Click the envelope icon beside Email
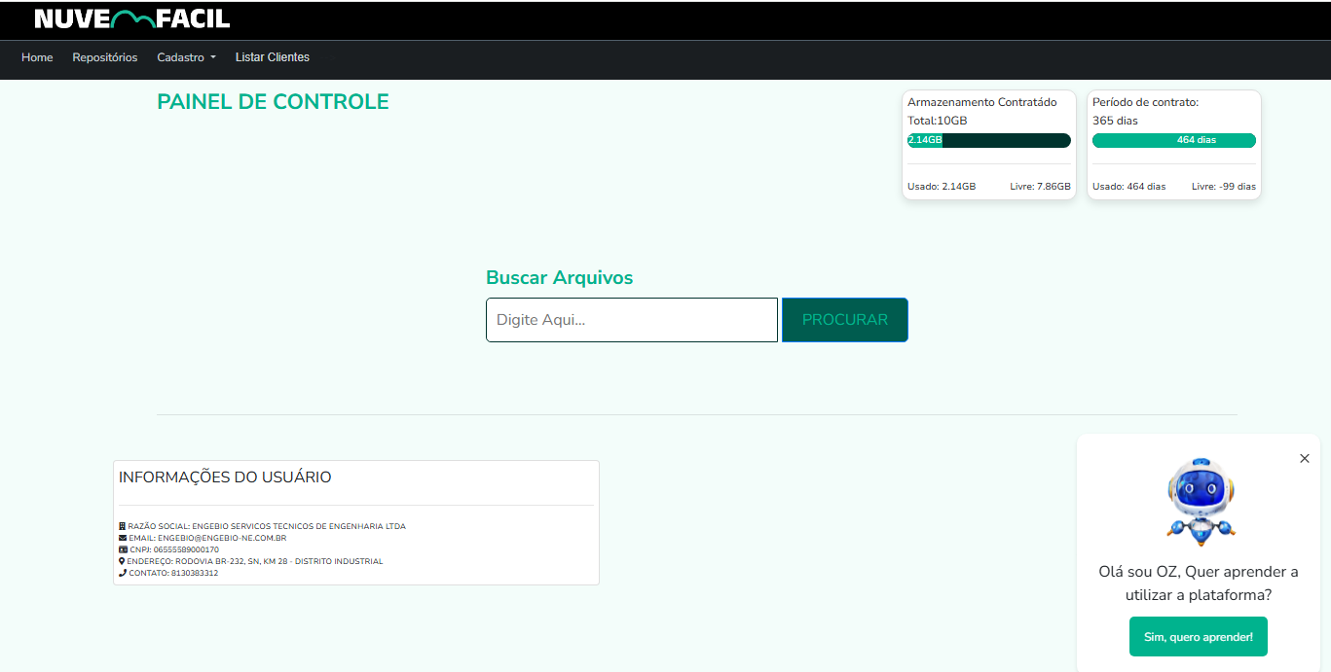The image size is (1331, 672). click(123, 538)
